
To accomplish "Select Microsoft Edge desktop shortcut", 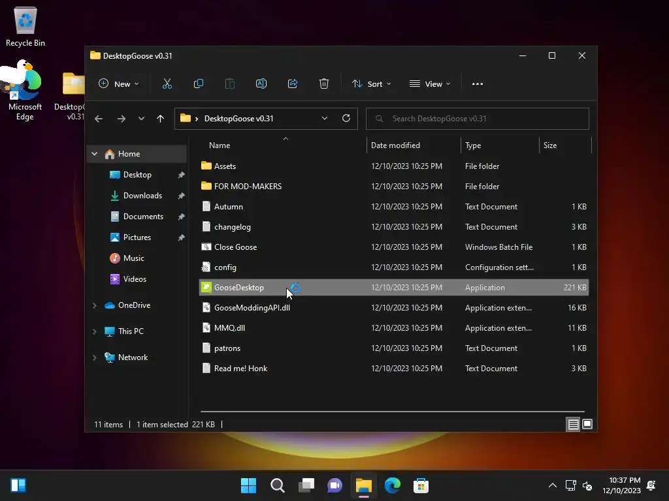I will click(25, 90).
